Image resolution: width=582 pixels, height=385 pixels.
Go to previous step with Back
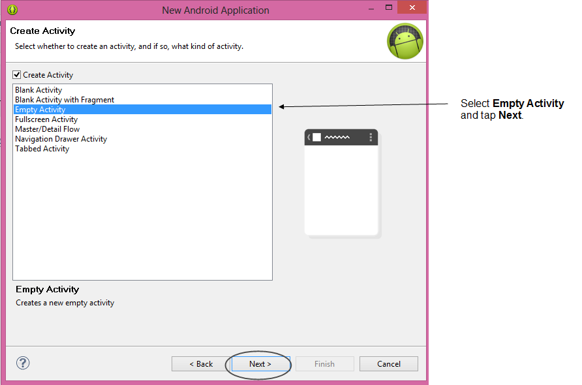click(201, 364)
